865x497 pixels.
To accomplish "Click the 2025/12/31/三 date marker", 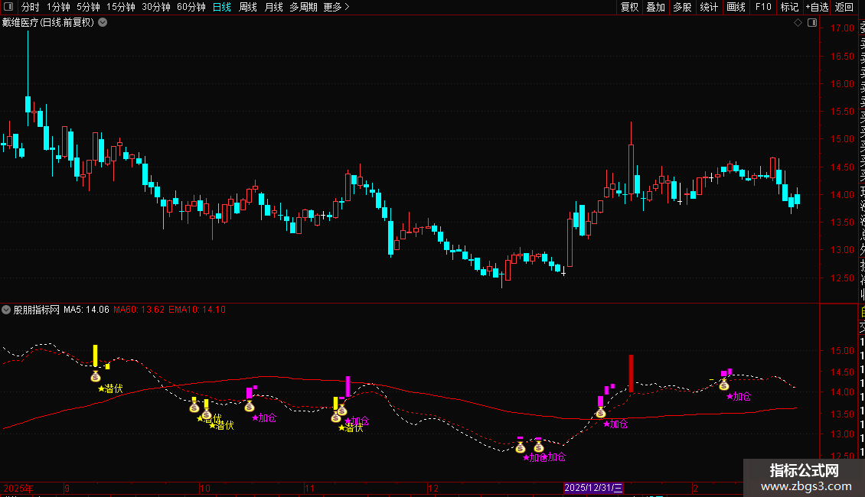I will (x=593, y=488).
